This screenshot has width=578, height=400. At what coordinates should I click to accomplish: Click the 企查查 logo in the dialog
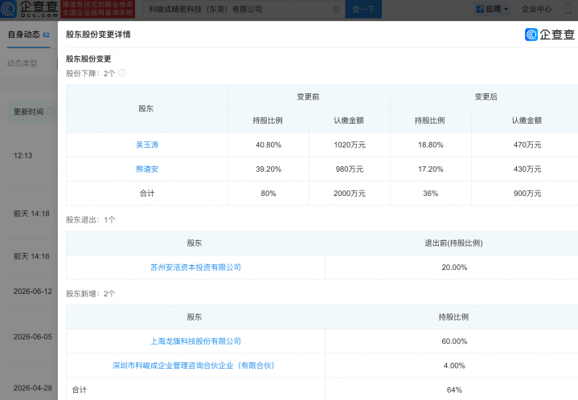point(550,35)
